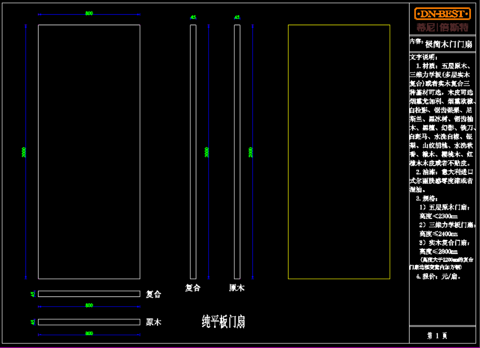Select the 希尼|倍斯特 brand name text

(x=442, y=28)
